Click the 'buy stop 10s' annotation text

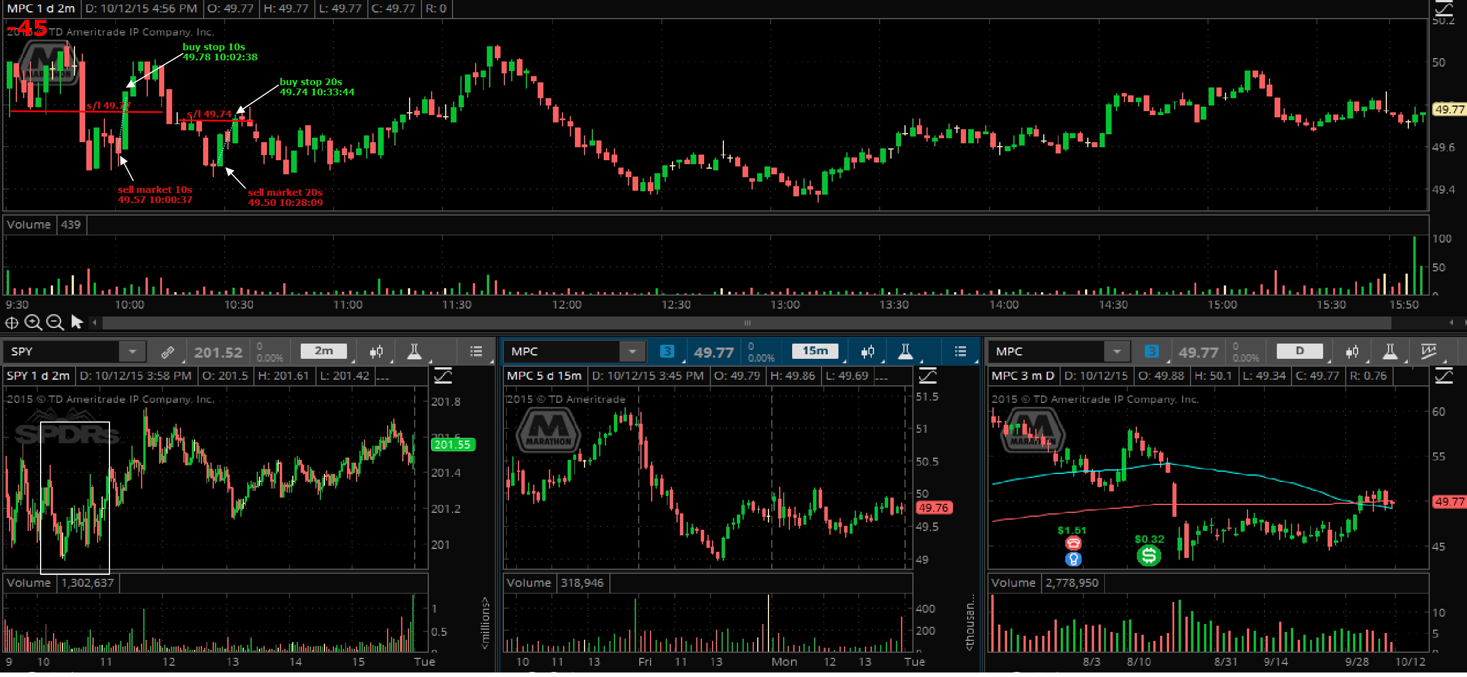(214, 47)
